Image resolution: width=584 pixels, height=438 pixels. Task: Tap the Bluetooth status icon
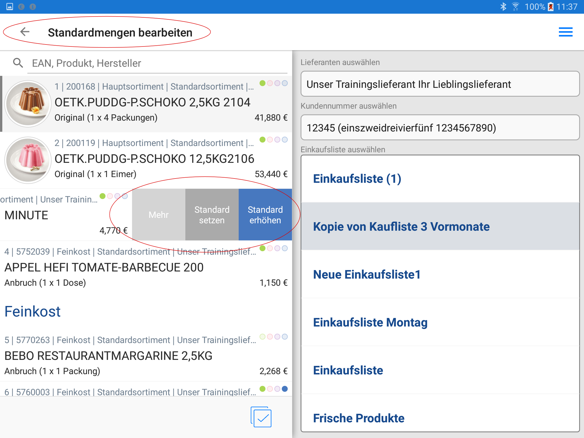pos(503,7)
